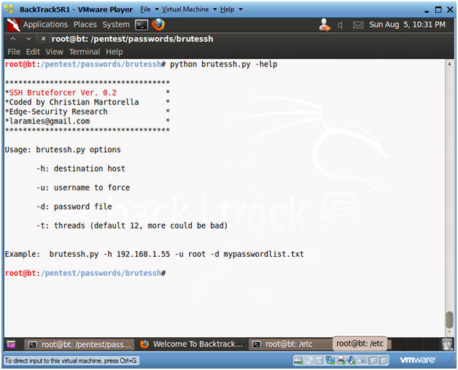Screen dimensions: 458x370
Task: Open the trash icon in bottom panel
Action: coord(447,344)
